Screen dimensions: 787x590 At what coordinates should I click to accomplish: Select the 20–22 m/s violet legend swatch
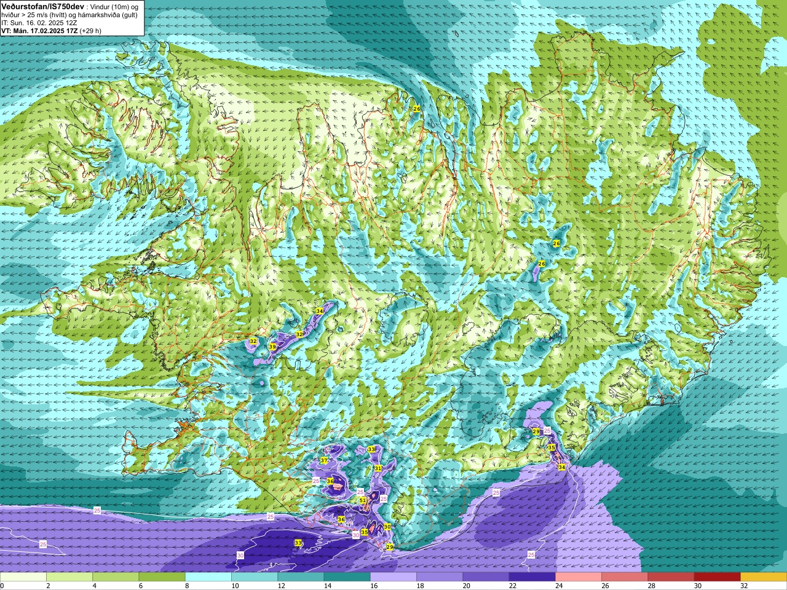pyautogui.click(x=486, y=577)
